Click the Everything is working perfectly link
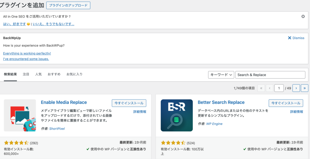This screenshot has width=310, height=159. coord(27,53)
